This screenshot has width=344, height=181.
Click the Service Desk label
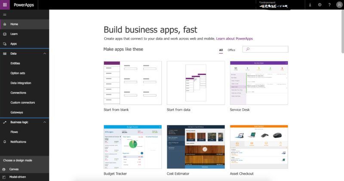(x=240, y=110)
